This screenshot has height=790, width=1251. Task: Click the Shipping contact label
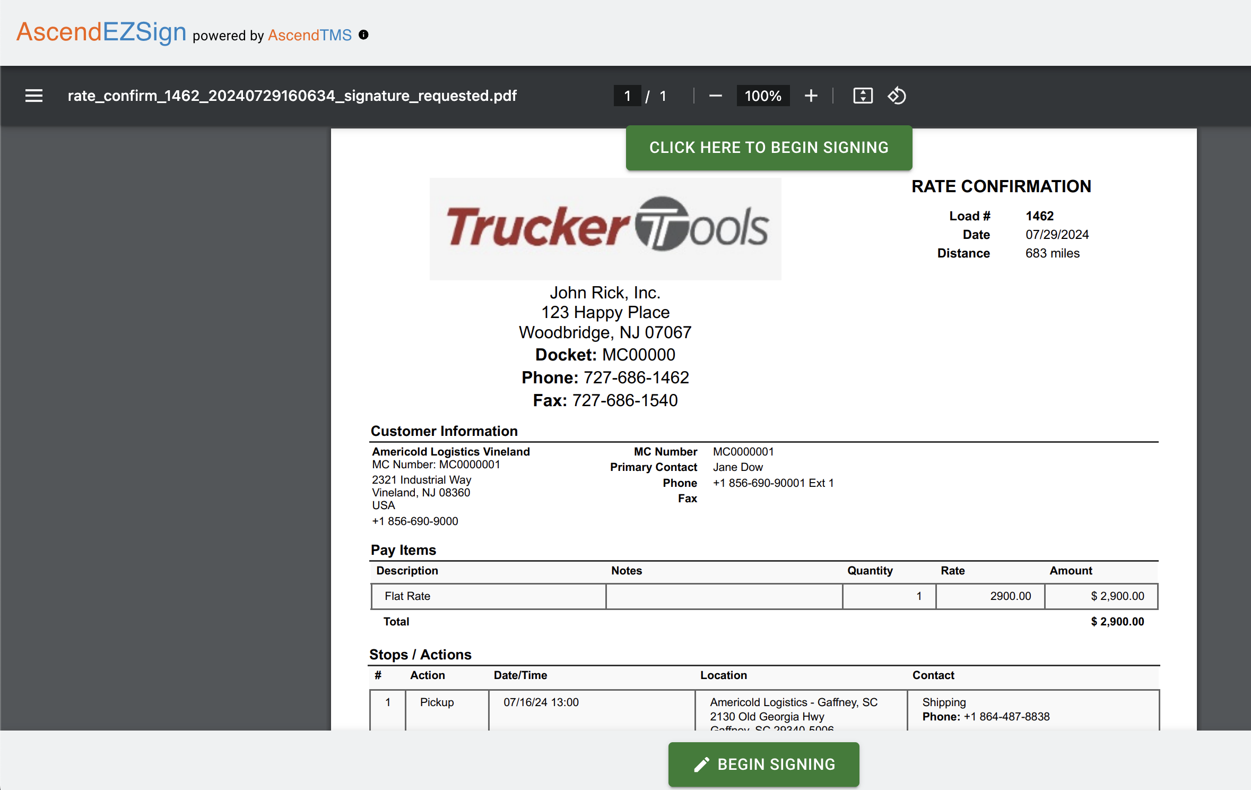point(944,702)
